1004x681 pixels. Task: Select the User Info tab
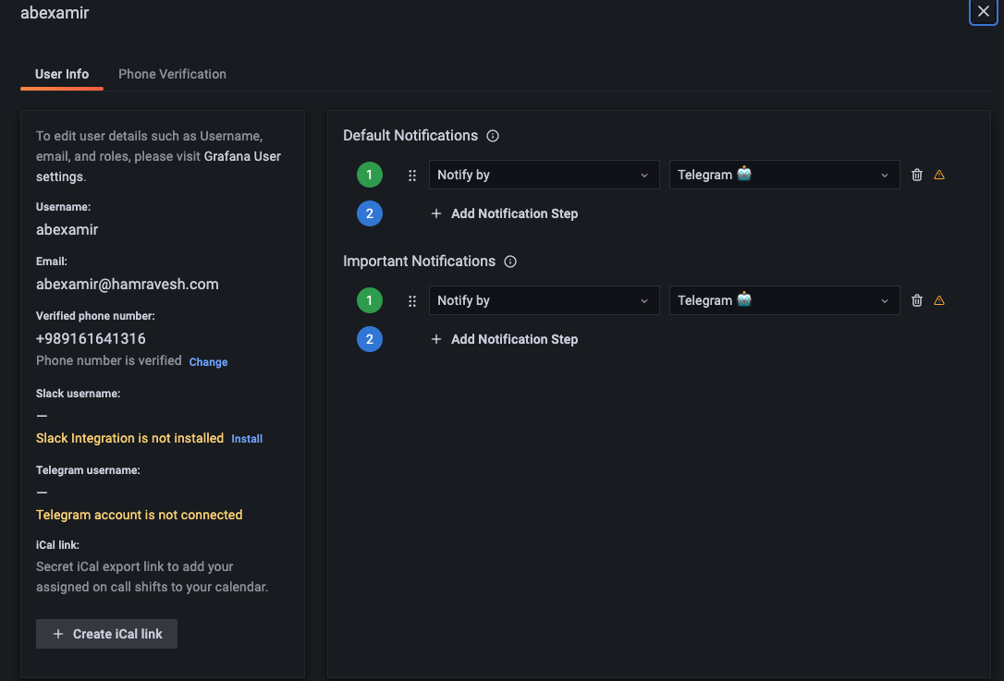(x=61, y=74)
